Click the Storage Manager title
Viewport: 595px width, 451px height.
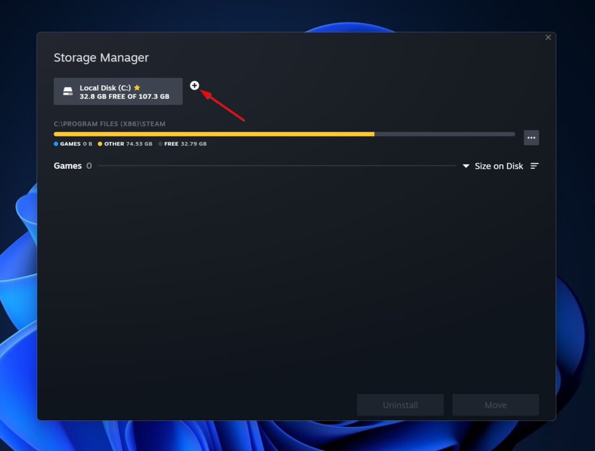point(101,57)
